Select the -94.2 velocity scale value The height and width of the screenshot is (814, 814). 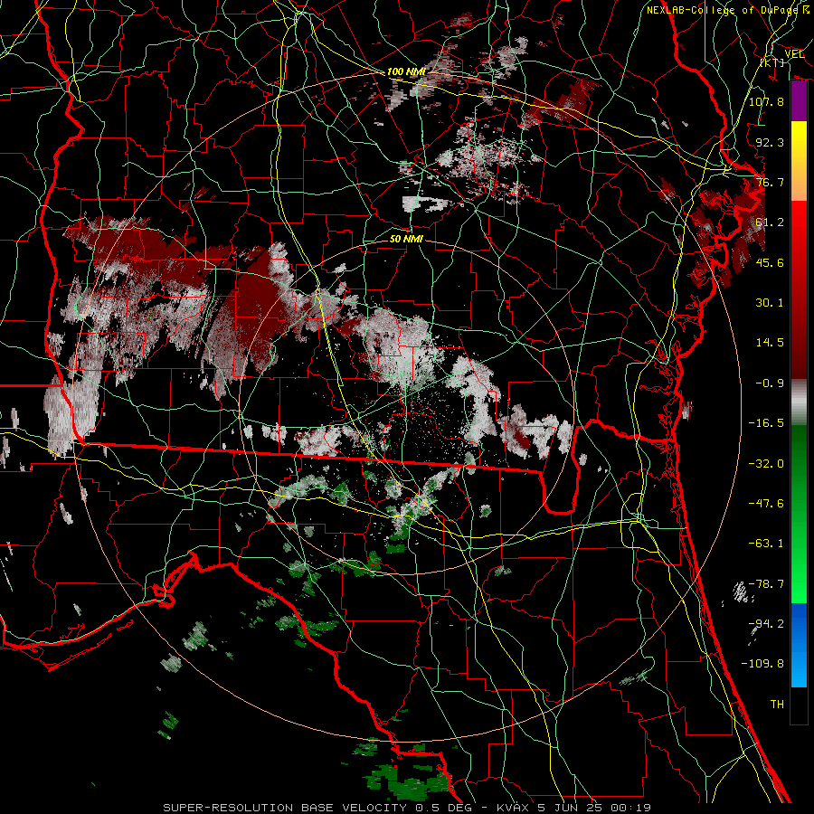point(766,623)
